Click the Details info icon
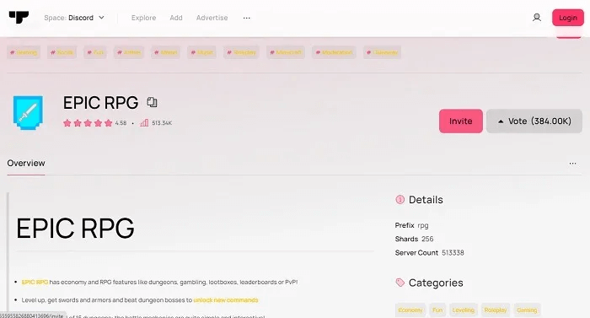The width and height of the screenshot is (590, 318). click(x=400, y=199)
